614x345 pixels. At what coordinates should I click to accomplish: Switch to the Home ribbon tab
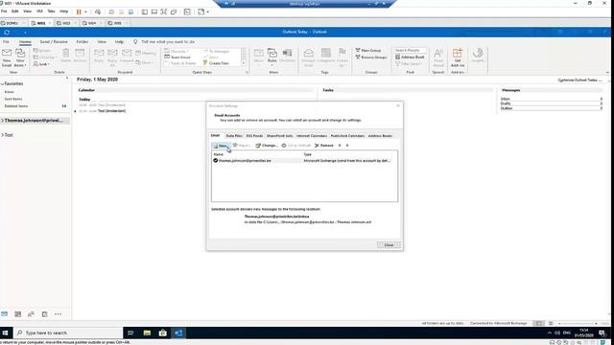[25, 42]
